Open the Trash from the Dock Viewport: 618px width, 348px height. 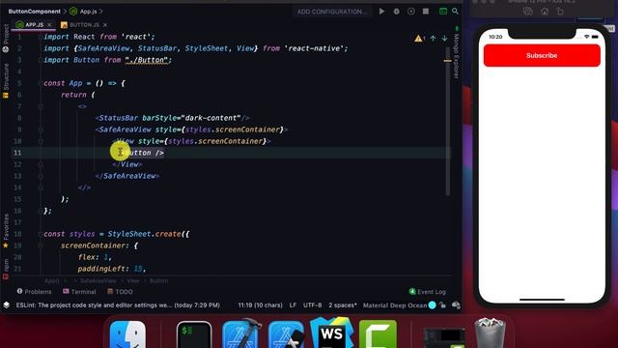pyautogui.click(x=490, y=333)
